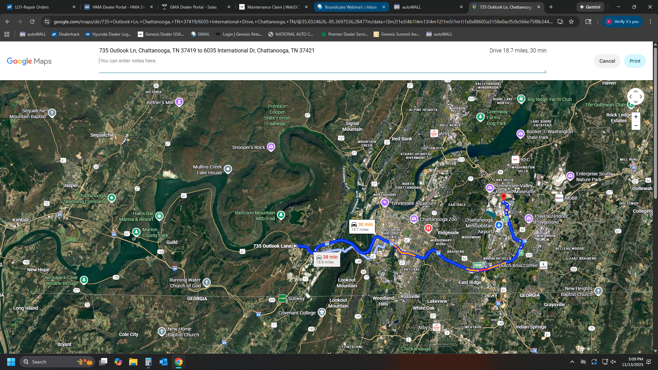Select the 30 min route label
The width and height of the screenshot is (658, 370).
click(x=362, y=226)
